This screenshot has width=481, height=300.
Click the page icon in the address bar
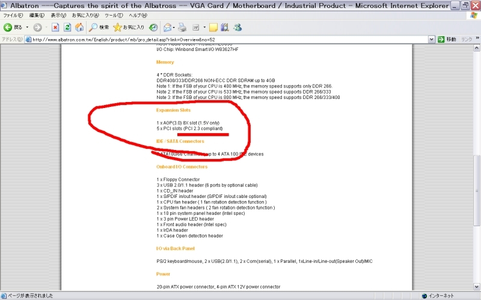28,40
